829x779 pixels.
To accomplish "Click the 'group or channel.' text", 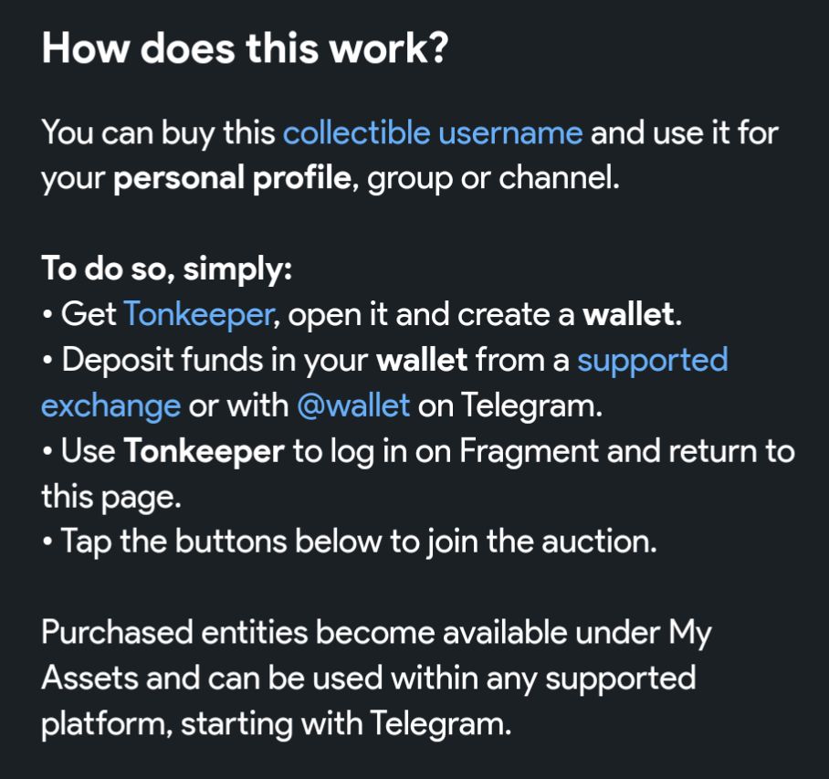I will click(x=493, y=178).
